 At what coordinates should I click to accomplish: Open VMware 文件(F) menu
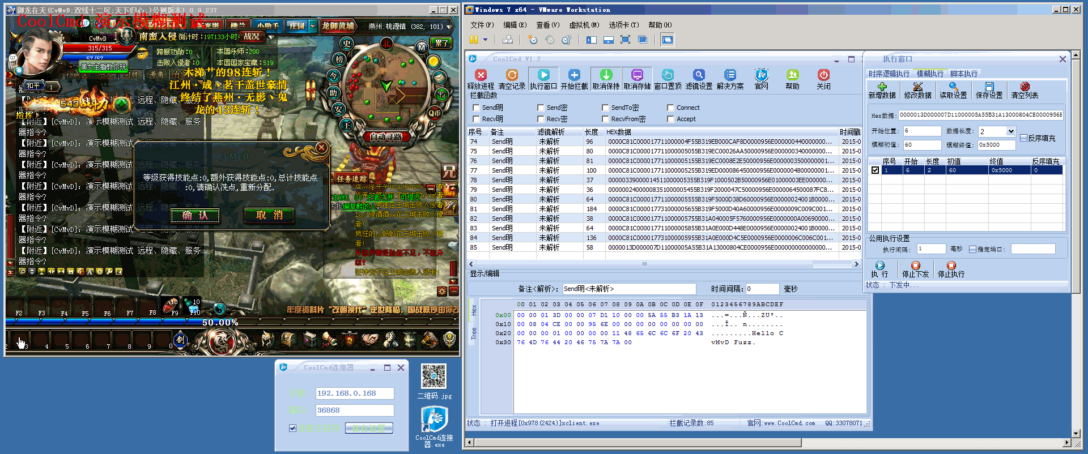click(x=482, y=25)
